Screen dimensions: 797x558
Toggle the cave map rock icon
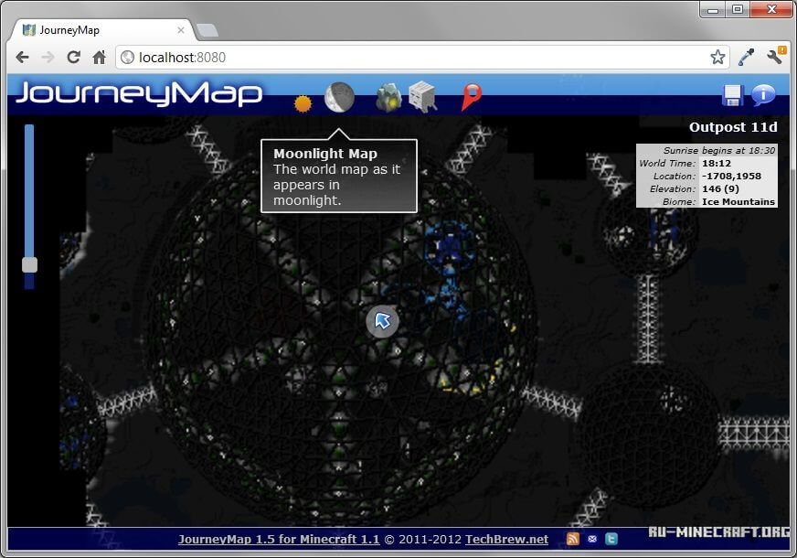(x=388, y=97)
